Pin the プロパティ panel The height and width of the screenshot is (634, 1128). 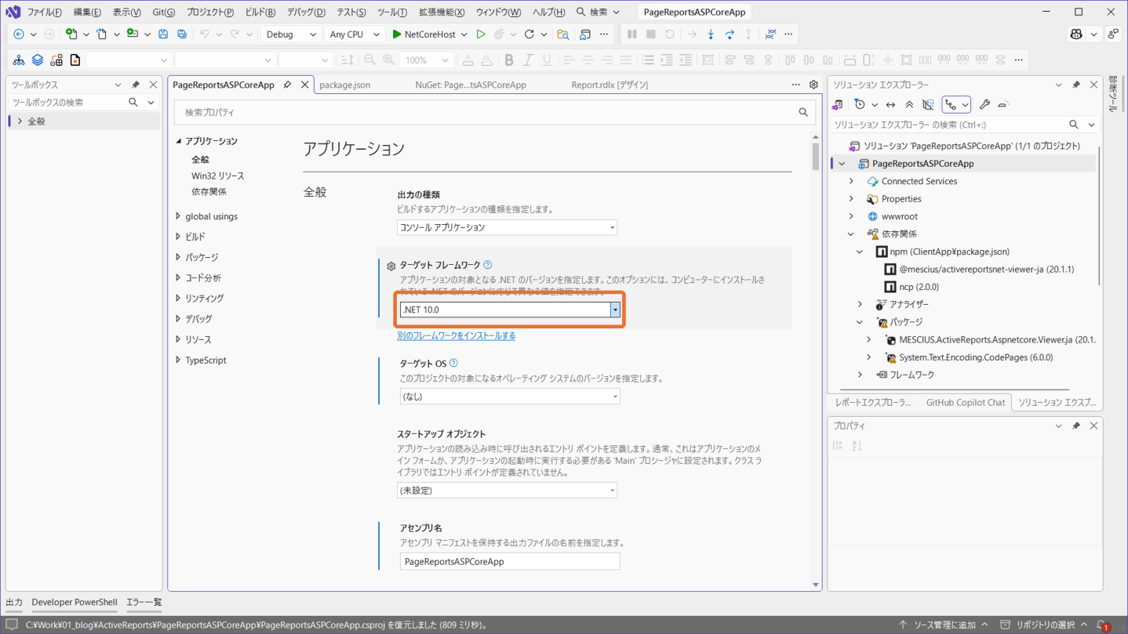point(1076,426)
